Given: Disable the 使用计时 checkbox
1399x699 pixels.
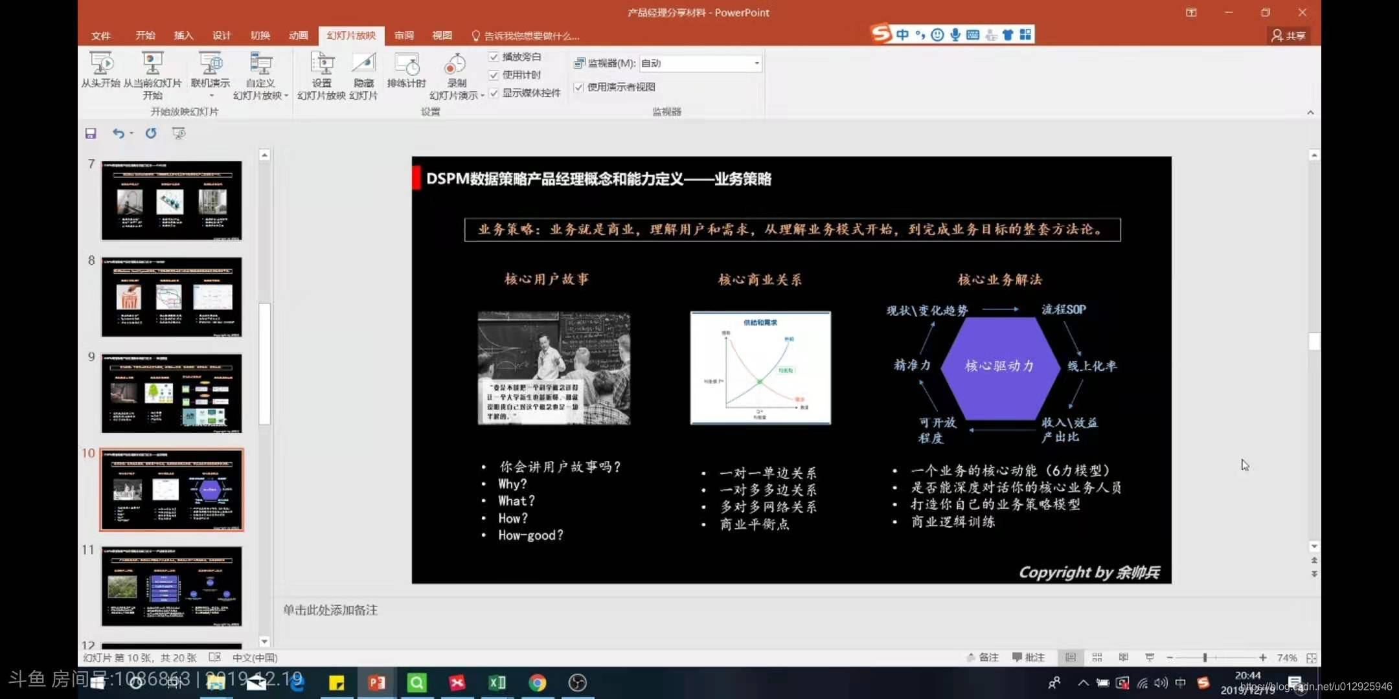Looking at the screenshot, I should tap(493, 74).
